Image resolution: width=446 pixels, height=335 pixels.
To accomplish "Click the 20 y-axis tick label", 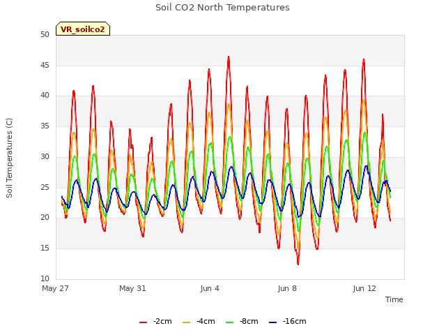I will [x=45, y=217].
